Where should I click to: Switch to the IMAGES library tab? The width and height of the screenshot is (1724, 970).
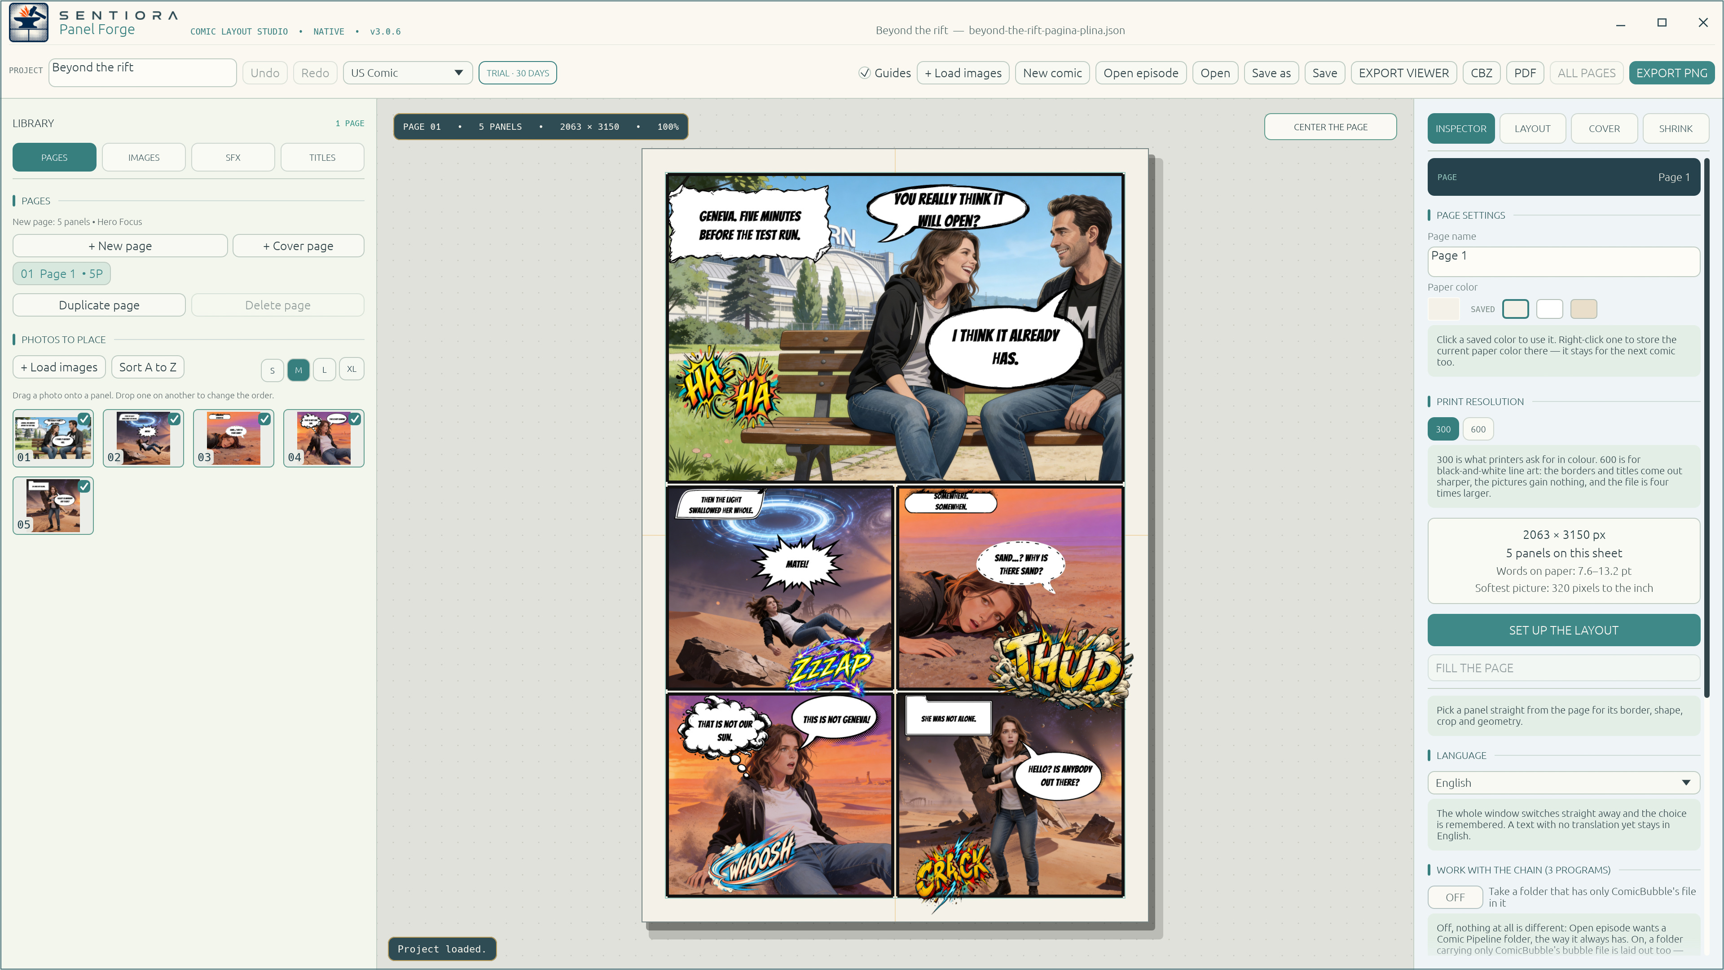(144, 157)
